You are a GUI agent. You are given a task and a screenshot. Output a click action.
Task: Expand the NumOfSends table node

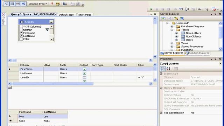coord(176,36)
